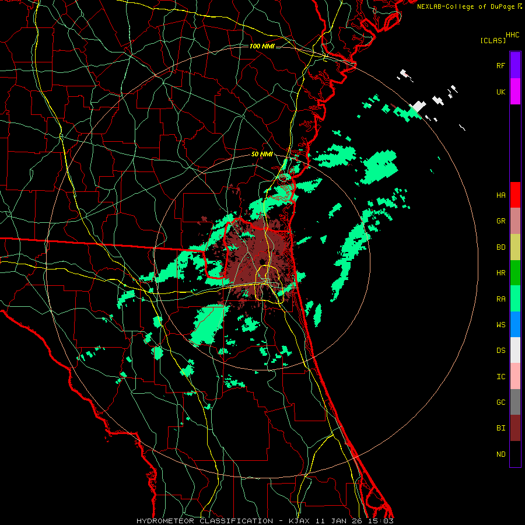Click the HYDROMETEOR CLASSIFICATION caption text
525x525 pixels.
coord(205,521)
